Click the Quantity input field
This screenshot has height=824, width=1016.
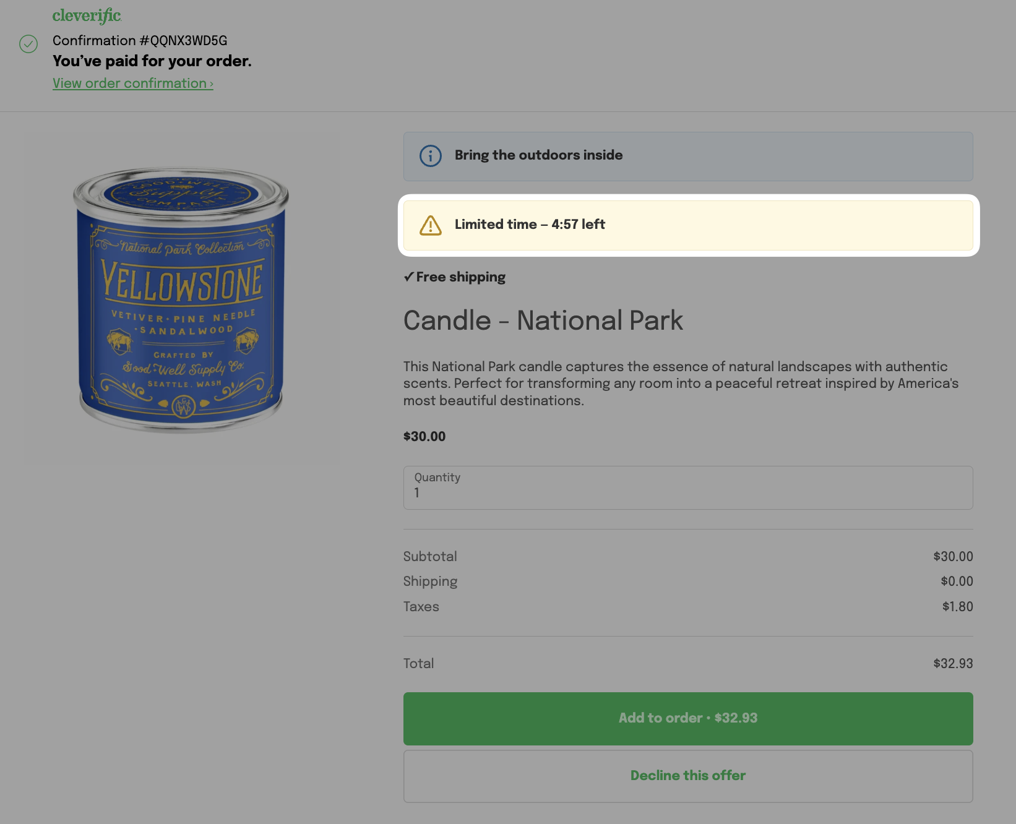[688, 487]
